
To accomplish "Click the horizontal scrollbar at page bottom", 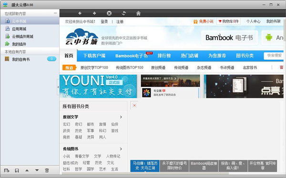I will click(x=145, y=173).
